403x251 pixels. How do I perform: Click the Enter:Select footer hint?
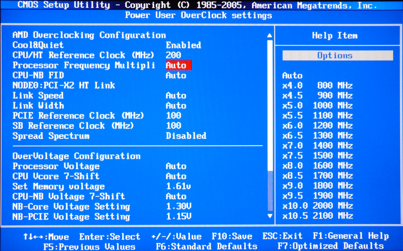pos(109,237)
